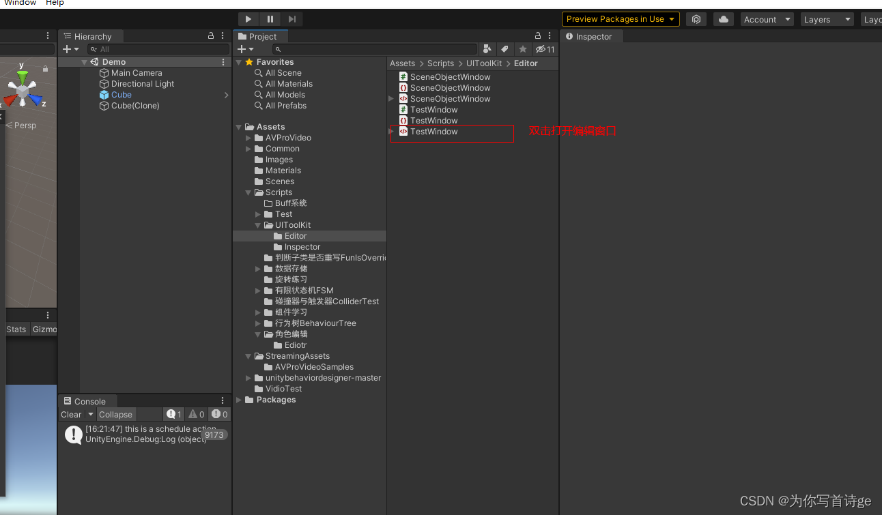Toggle warning messages filter in Console

click(x=196, y=414)
